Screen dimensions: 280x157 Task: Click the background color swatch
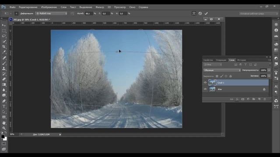pyautogui.click(x=5, y=139)
